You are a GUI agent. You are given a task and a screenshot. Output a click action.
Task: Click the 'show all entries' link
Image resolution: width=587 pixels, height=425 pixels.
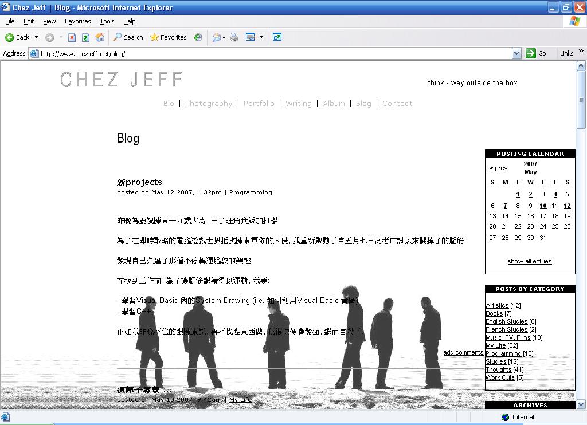coord(529,261)
